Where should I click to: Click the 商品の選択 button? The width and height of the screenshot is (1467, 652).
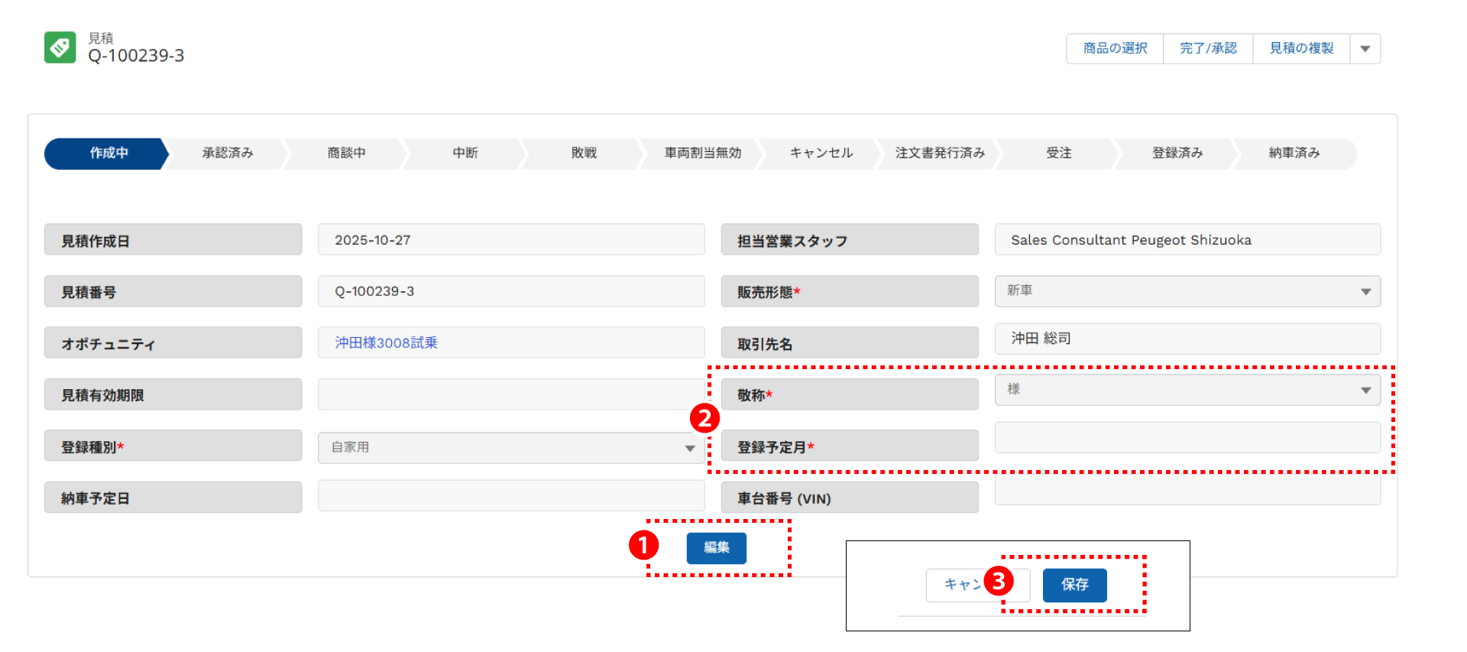(1115, 49)
